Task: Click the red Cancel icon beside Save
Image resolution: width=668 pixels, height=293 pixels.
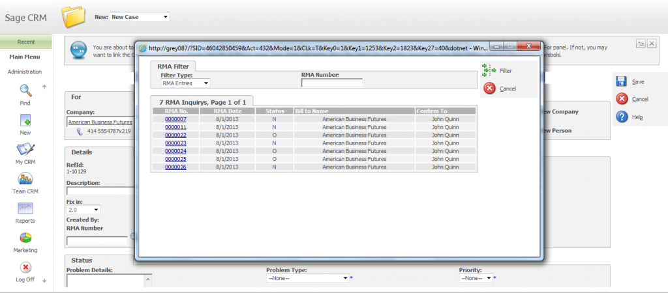Action: pyautogui.click(x=622, y=99)
